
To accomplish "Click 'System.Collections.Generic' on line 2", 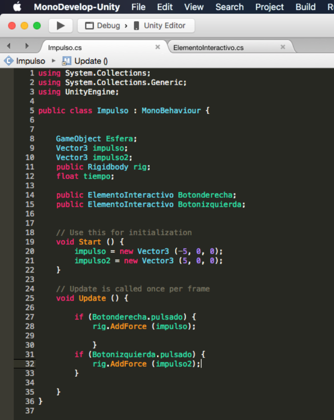I will tap(124, 82).
